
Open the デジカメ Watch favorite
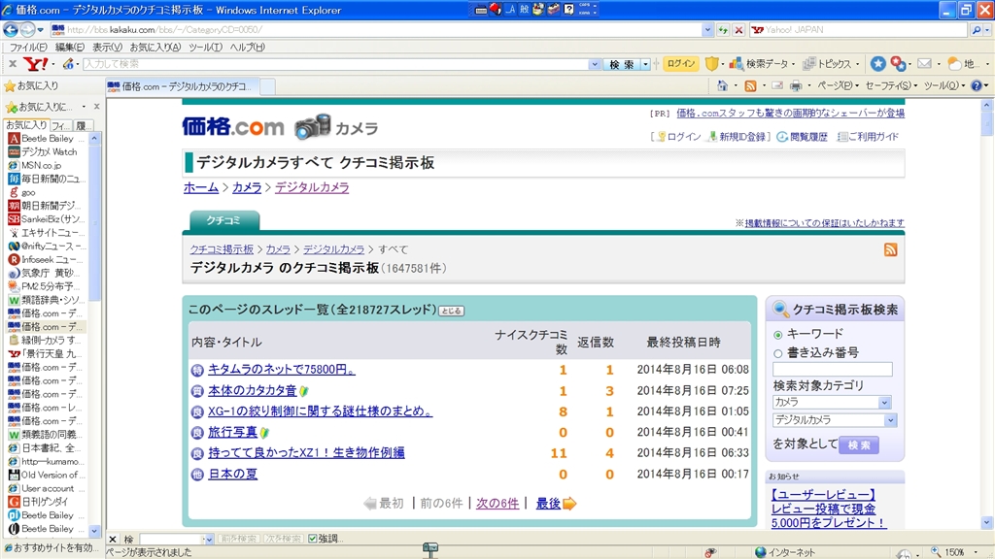coord(49,152)
